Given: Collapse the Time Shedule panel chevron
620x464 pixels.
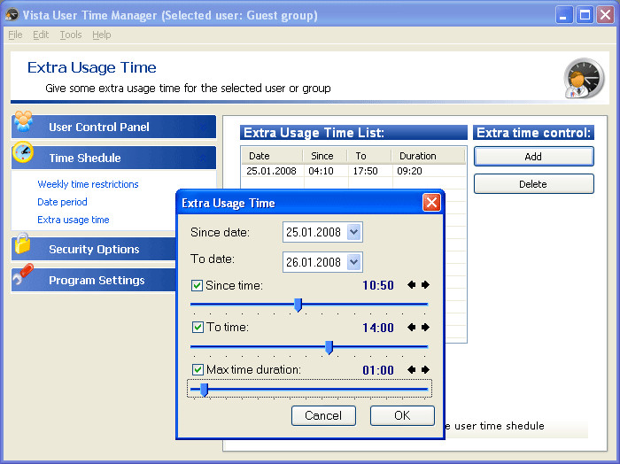Looking at the screenshot, I should point(203,159).
